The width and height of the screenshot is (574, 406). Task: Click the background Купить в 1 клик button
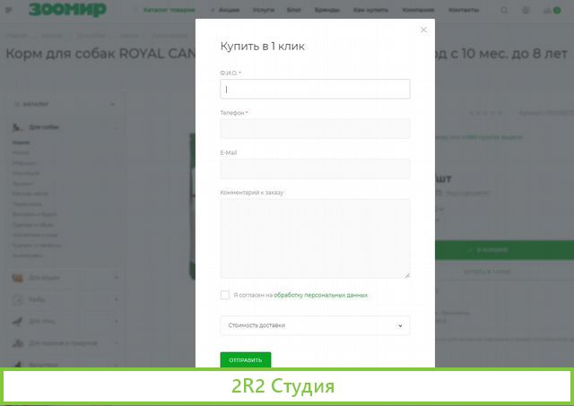pos(487,272)
